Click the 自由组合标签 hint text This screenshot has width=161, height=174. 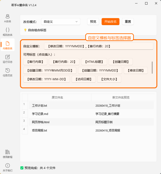37,30
